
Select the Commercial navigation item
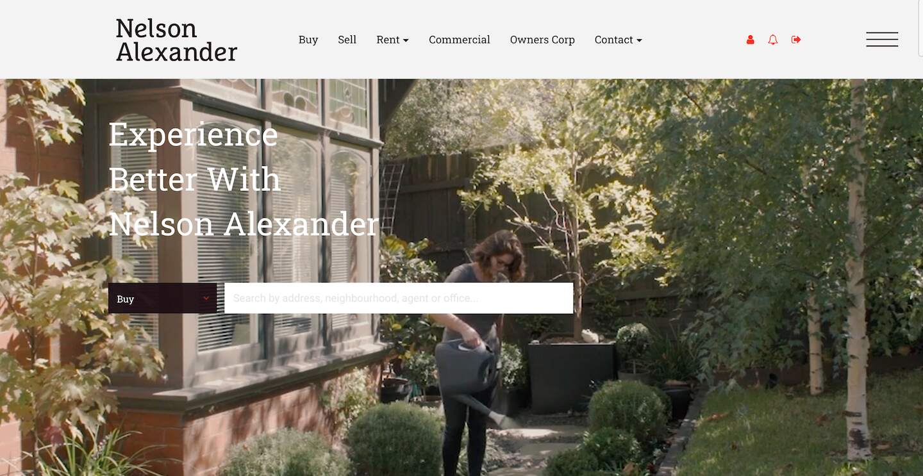click(460, 40)
